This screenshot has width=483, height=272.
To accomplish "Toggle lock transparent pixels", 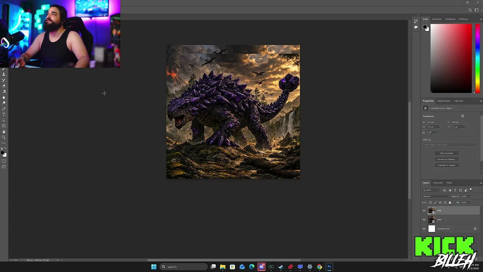I will pyautogui.click(x=431, y=202).
